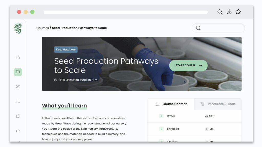
Task: Open lesson 1 Water
Action: tap(171, 116)
